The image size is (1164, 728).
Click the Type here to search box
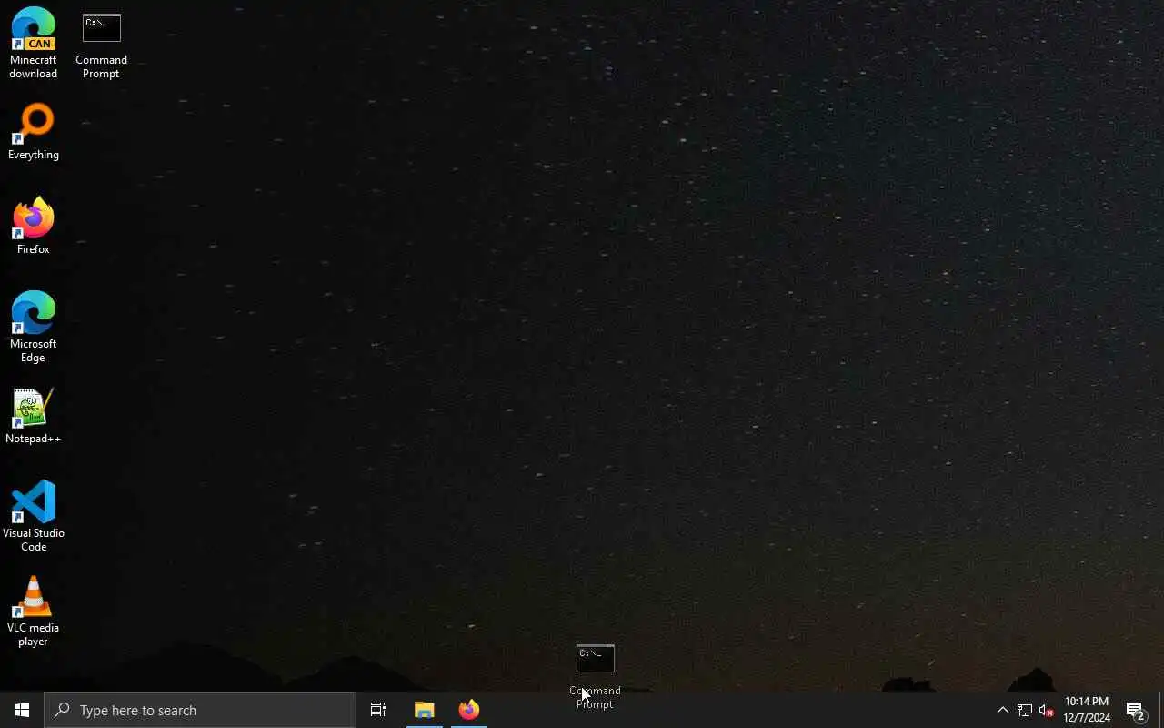click(200, 710)
